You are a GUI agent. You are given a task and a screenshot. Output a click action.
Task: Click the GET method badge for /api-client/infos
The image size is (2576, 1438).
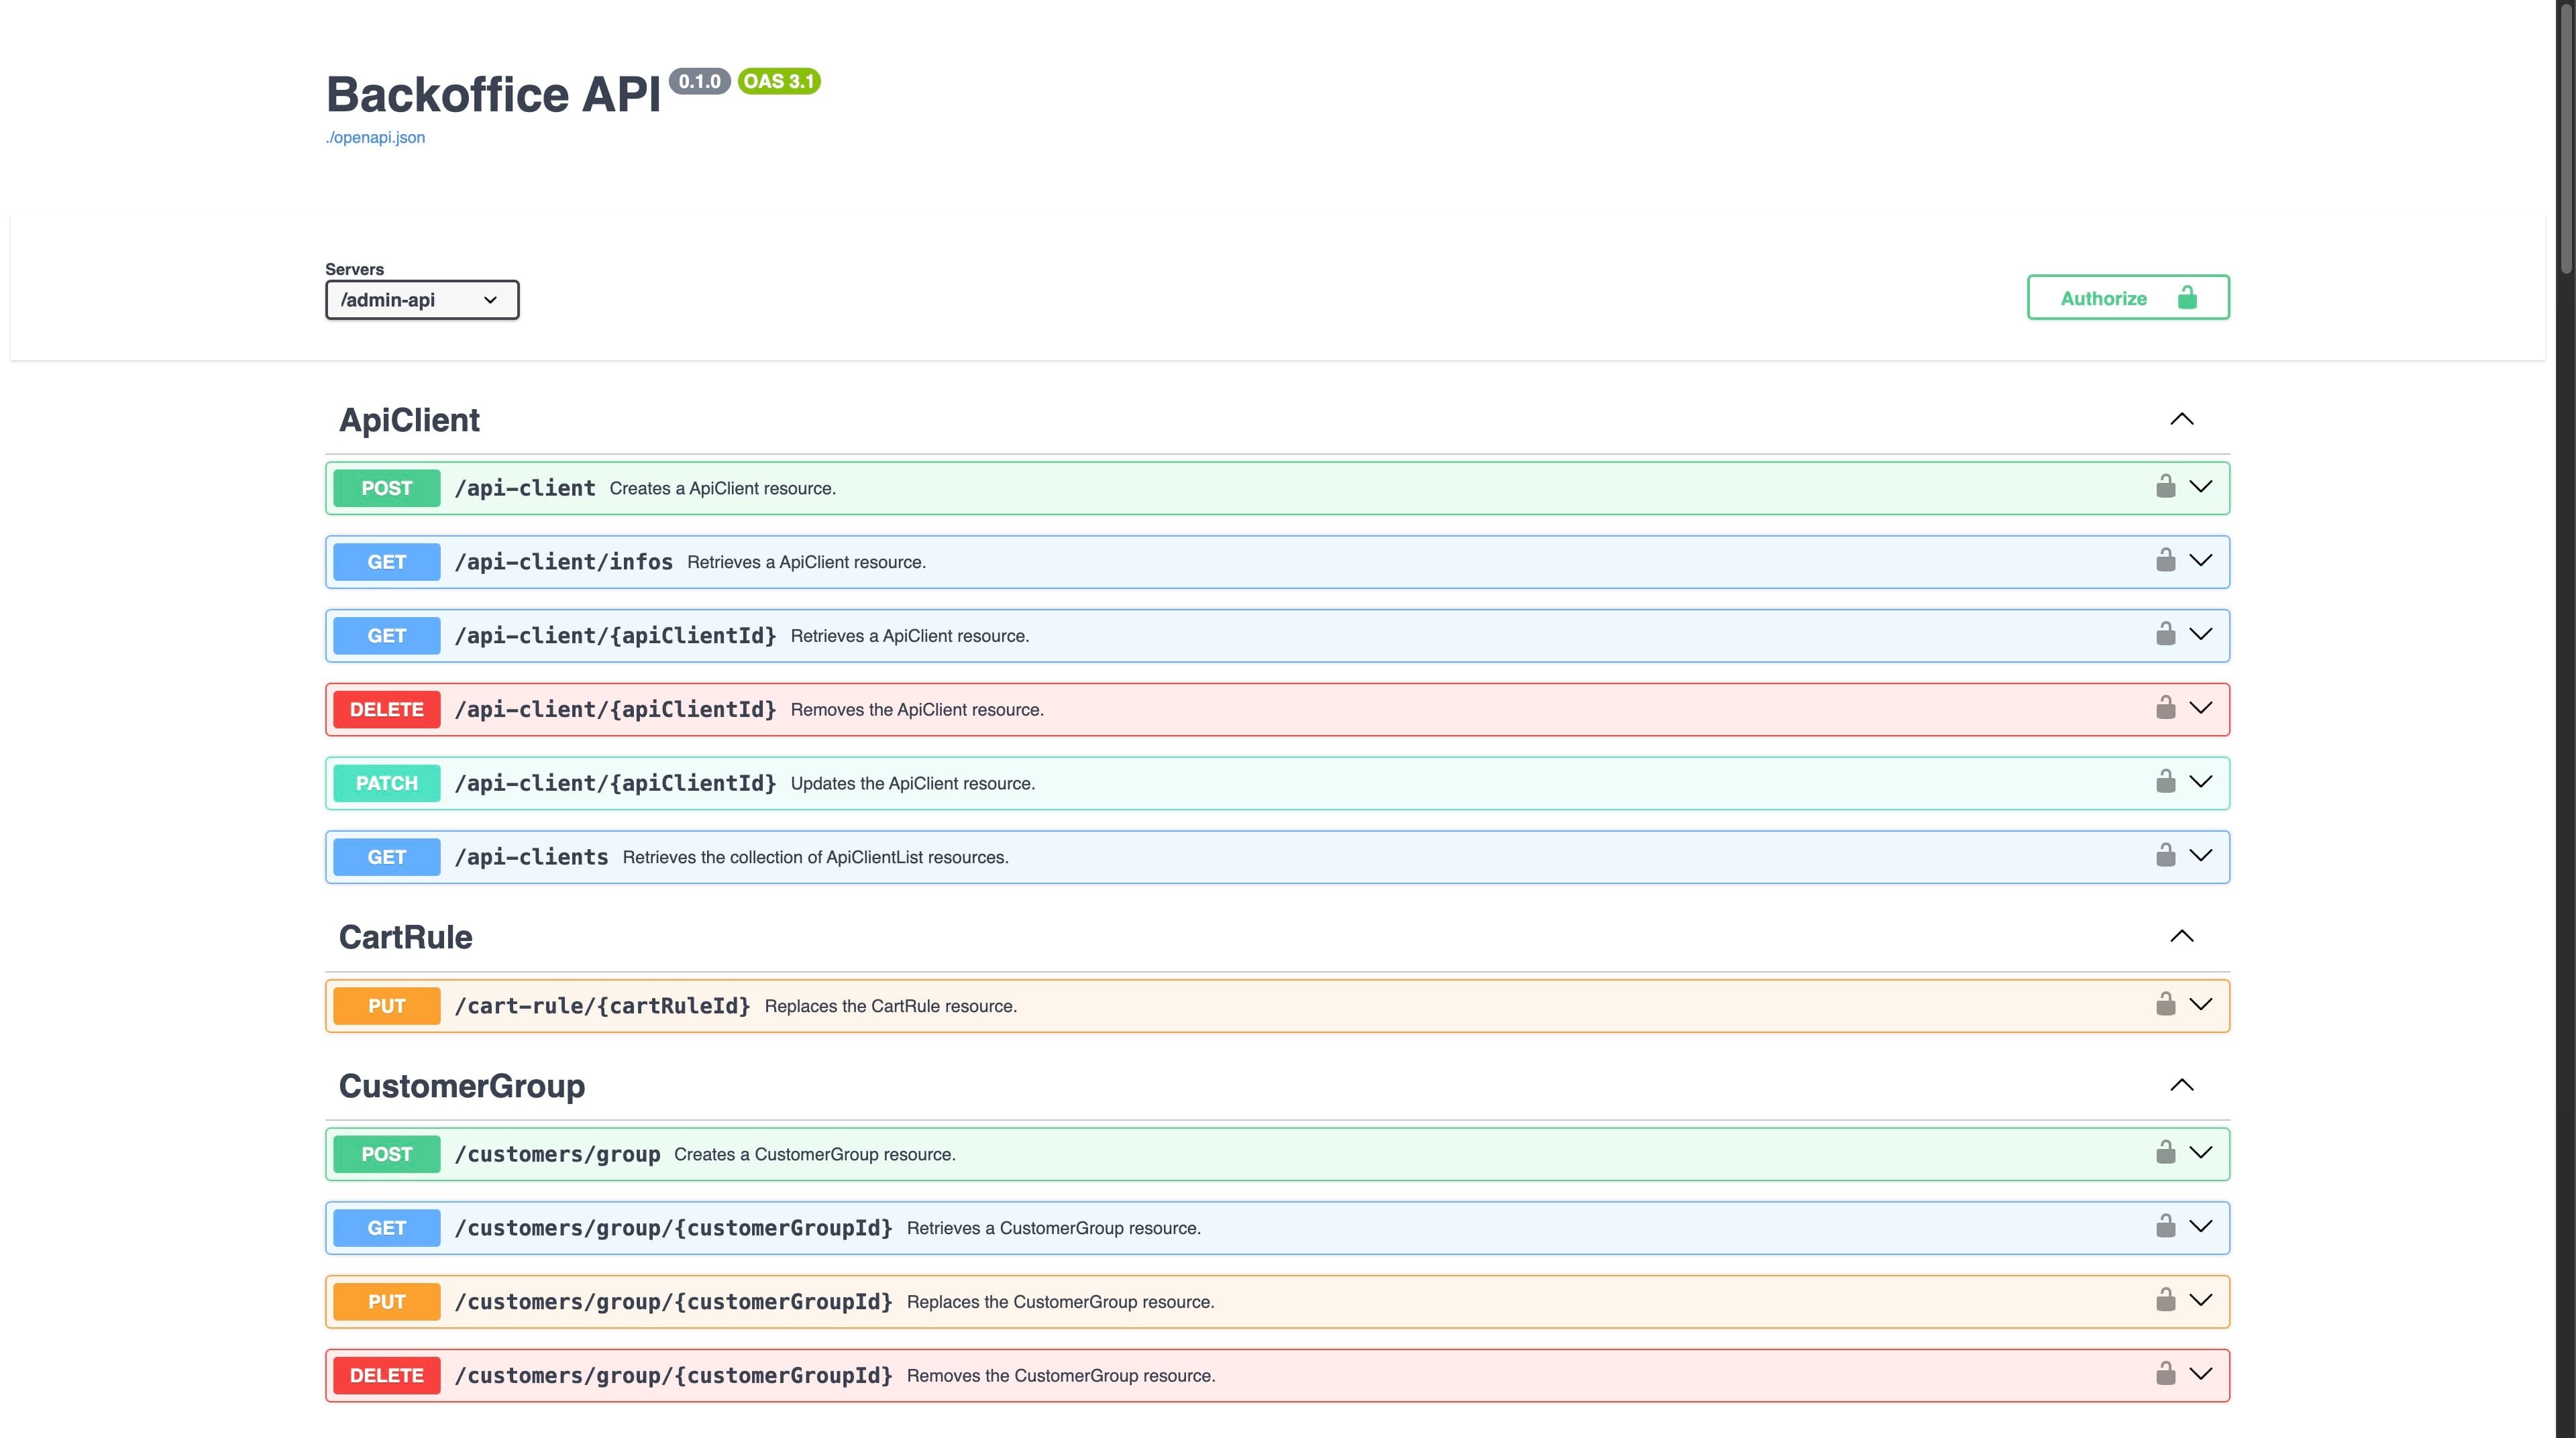[x=386, y=562]
